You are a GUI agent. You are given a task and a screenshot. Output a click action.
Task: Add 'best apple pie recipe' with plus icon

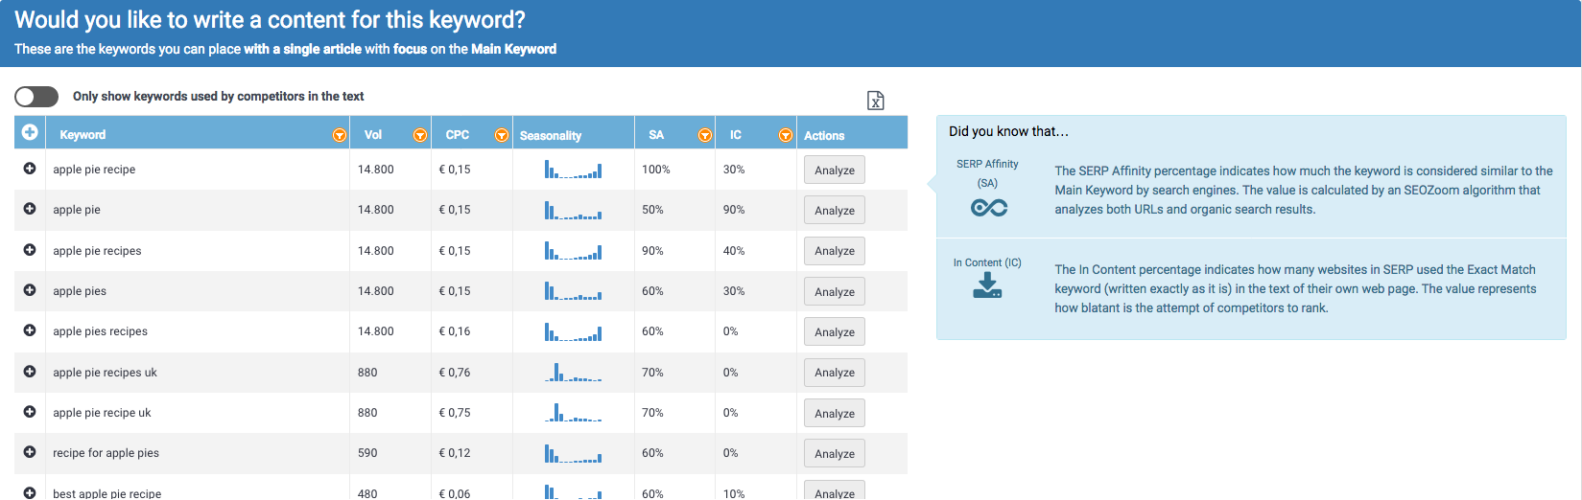(x=30, y=492)
